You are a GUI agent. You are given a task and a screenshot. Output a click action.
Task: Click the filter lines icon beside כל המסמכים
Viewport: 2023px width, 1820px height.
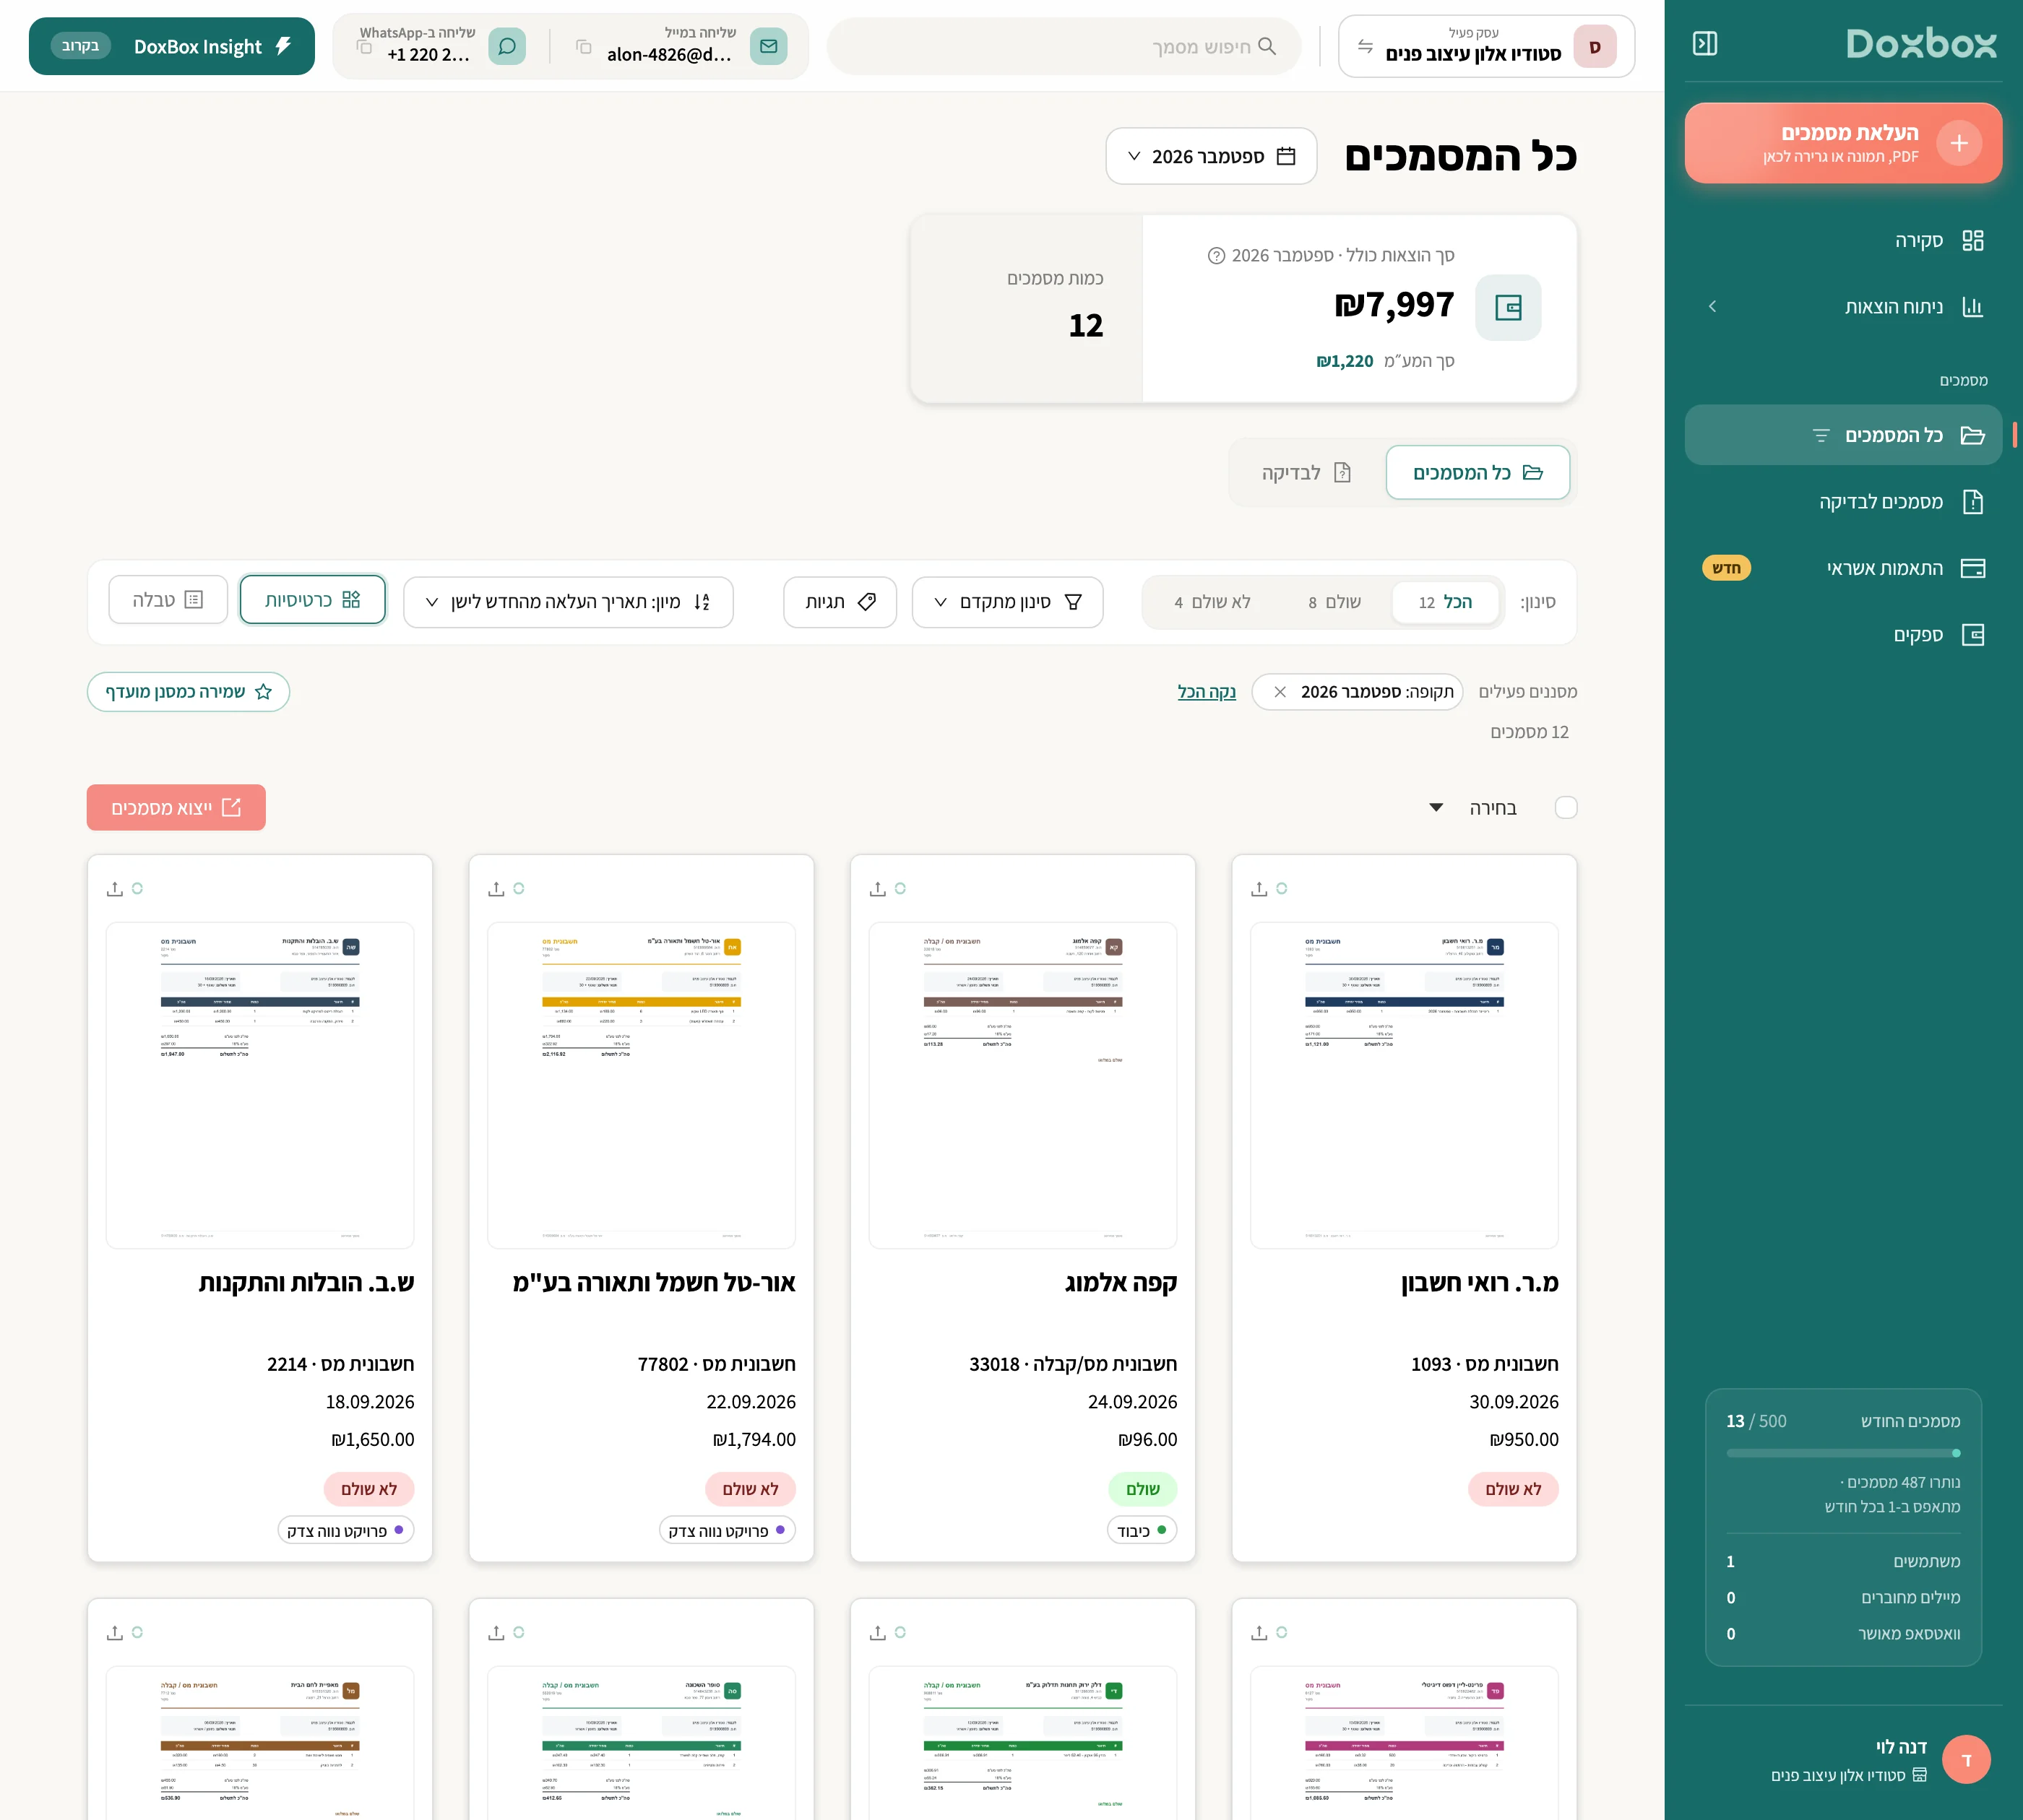1821,435
